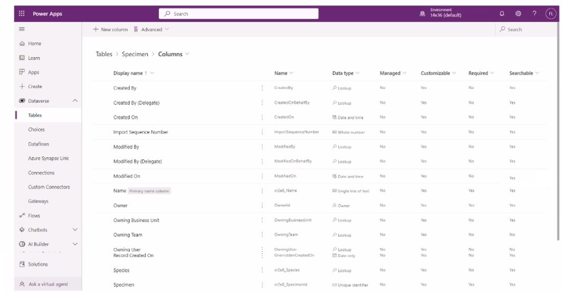The height and width of the screenshot is (293, 562).
Task: Open the Columns breadcrumb dropdown
Action: point(187,54)
